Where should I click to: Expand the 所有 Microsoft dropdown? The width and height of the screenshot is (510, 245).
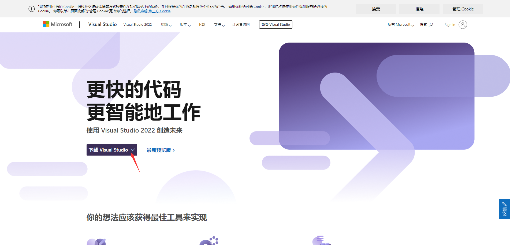[x=401, y=25]
